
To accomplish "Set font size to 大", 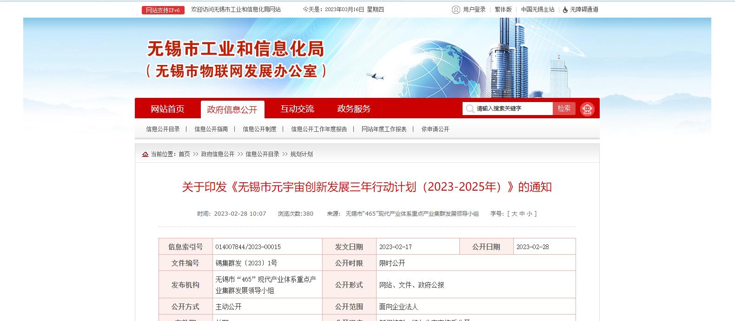I will [x=514, y=214].
